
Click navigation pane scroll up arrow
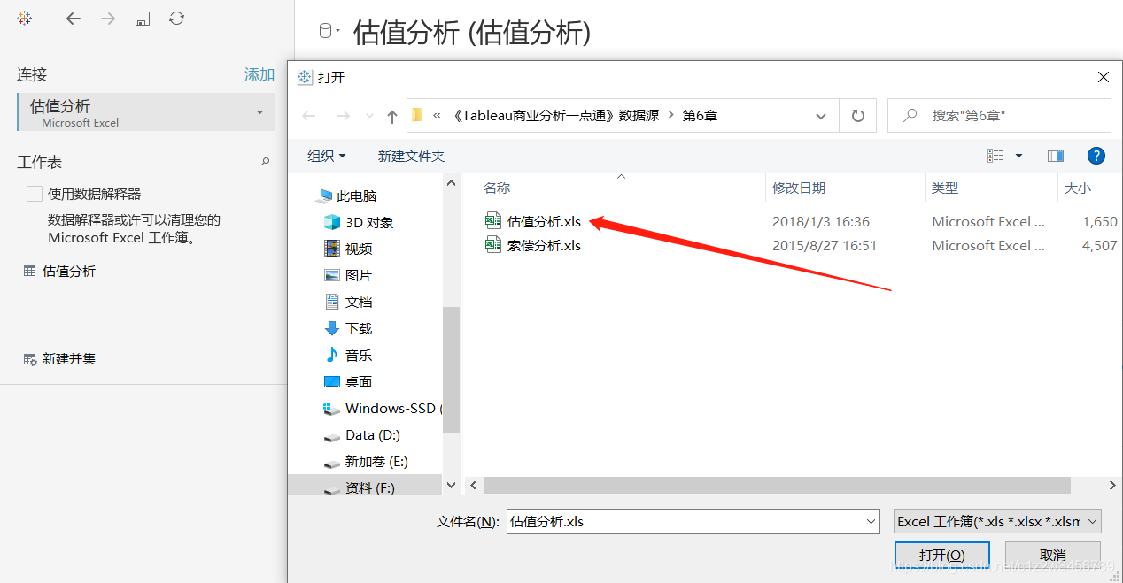pyautogui.click(x=452, y=183)
